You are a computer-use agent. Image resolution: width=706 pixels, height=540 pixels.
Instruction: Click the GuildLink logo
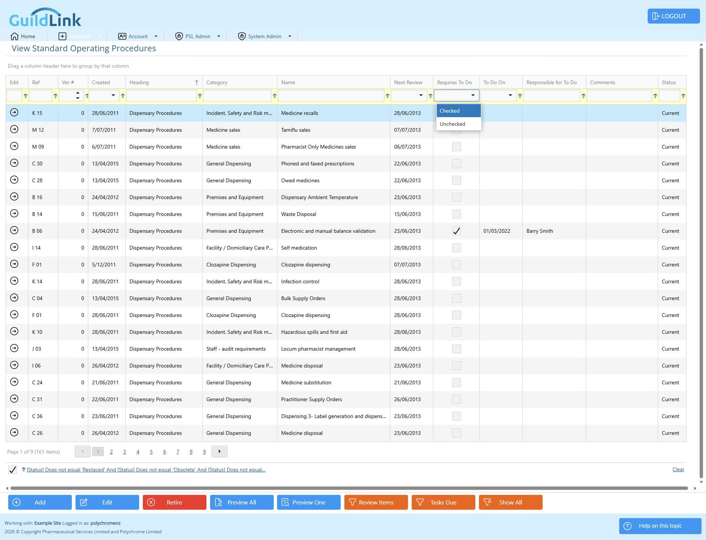point(45,18)
